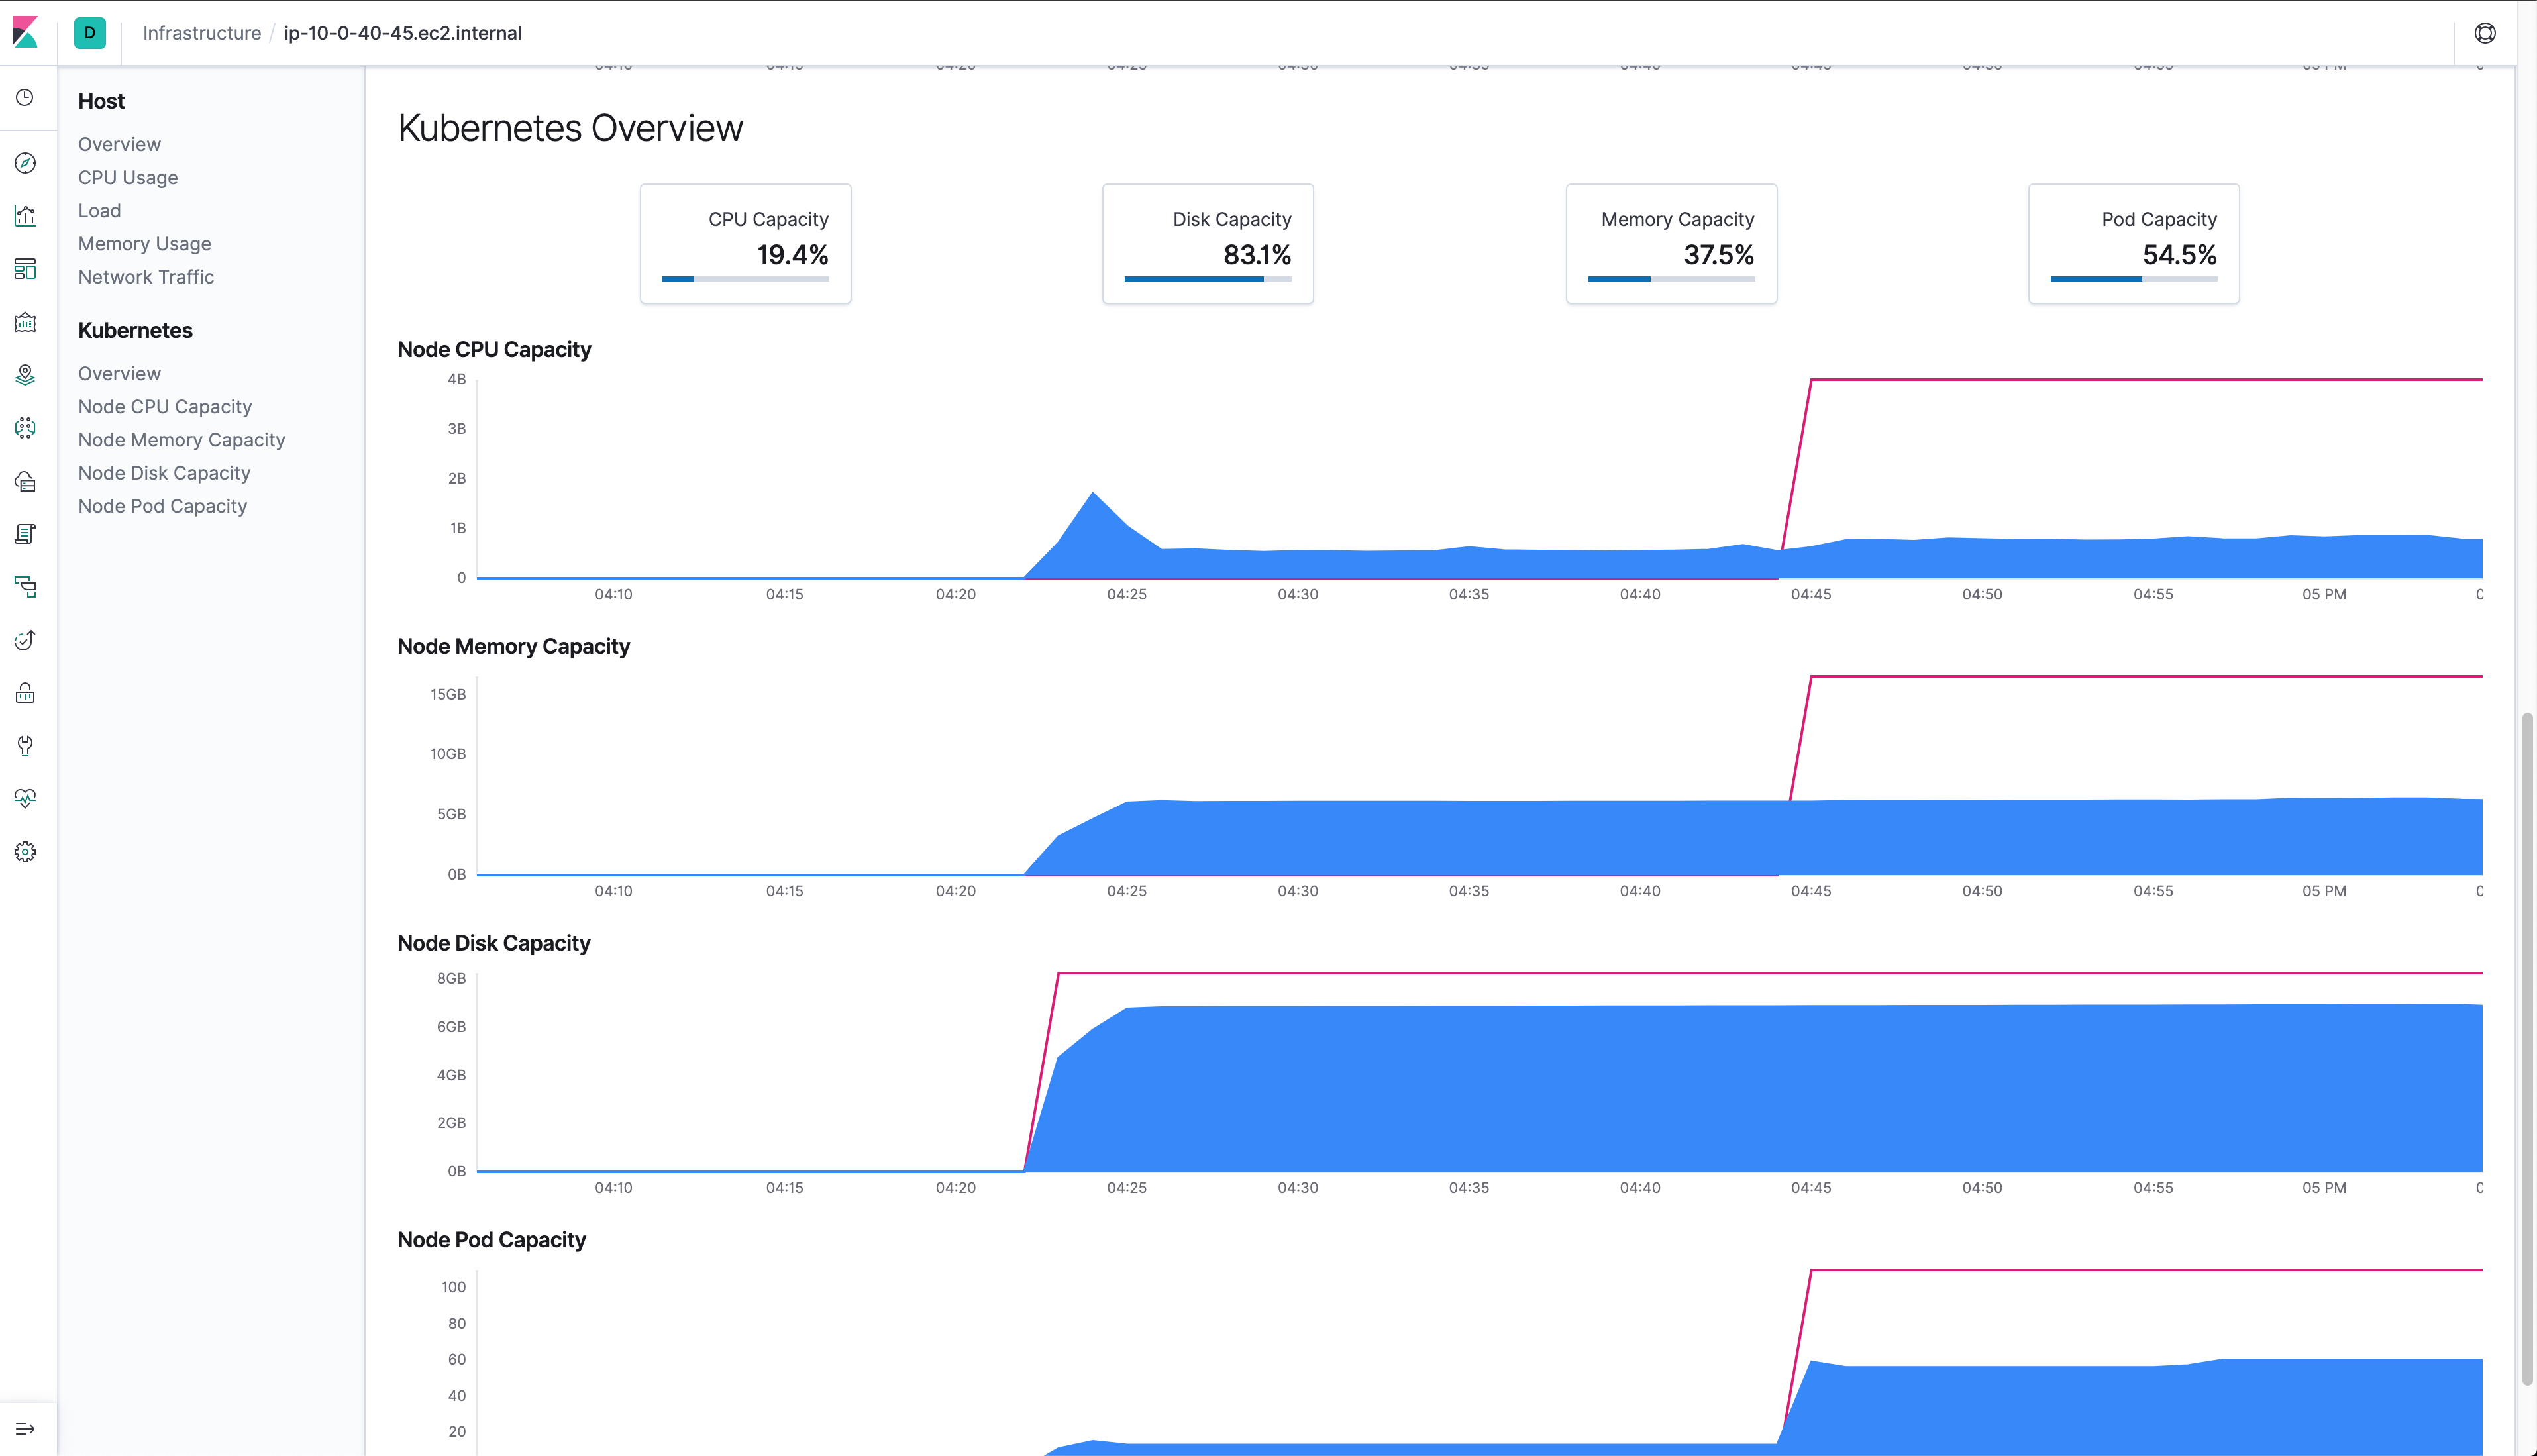Go to Discover via compass icon
The image size is (2537, 1456).
tap(26, 163)
